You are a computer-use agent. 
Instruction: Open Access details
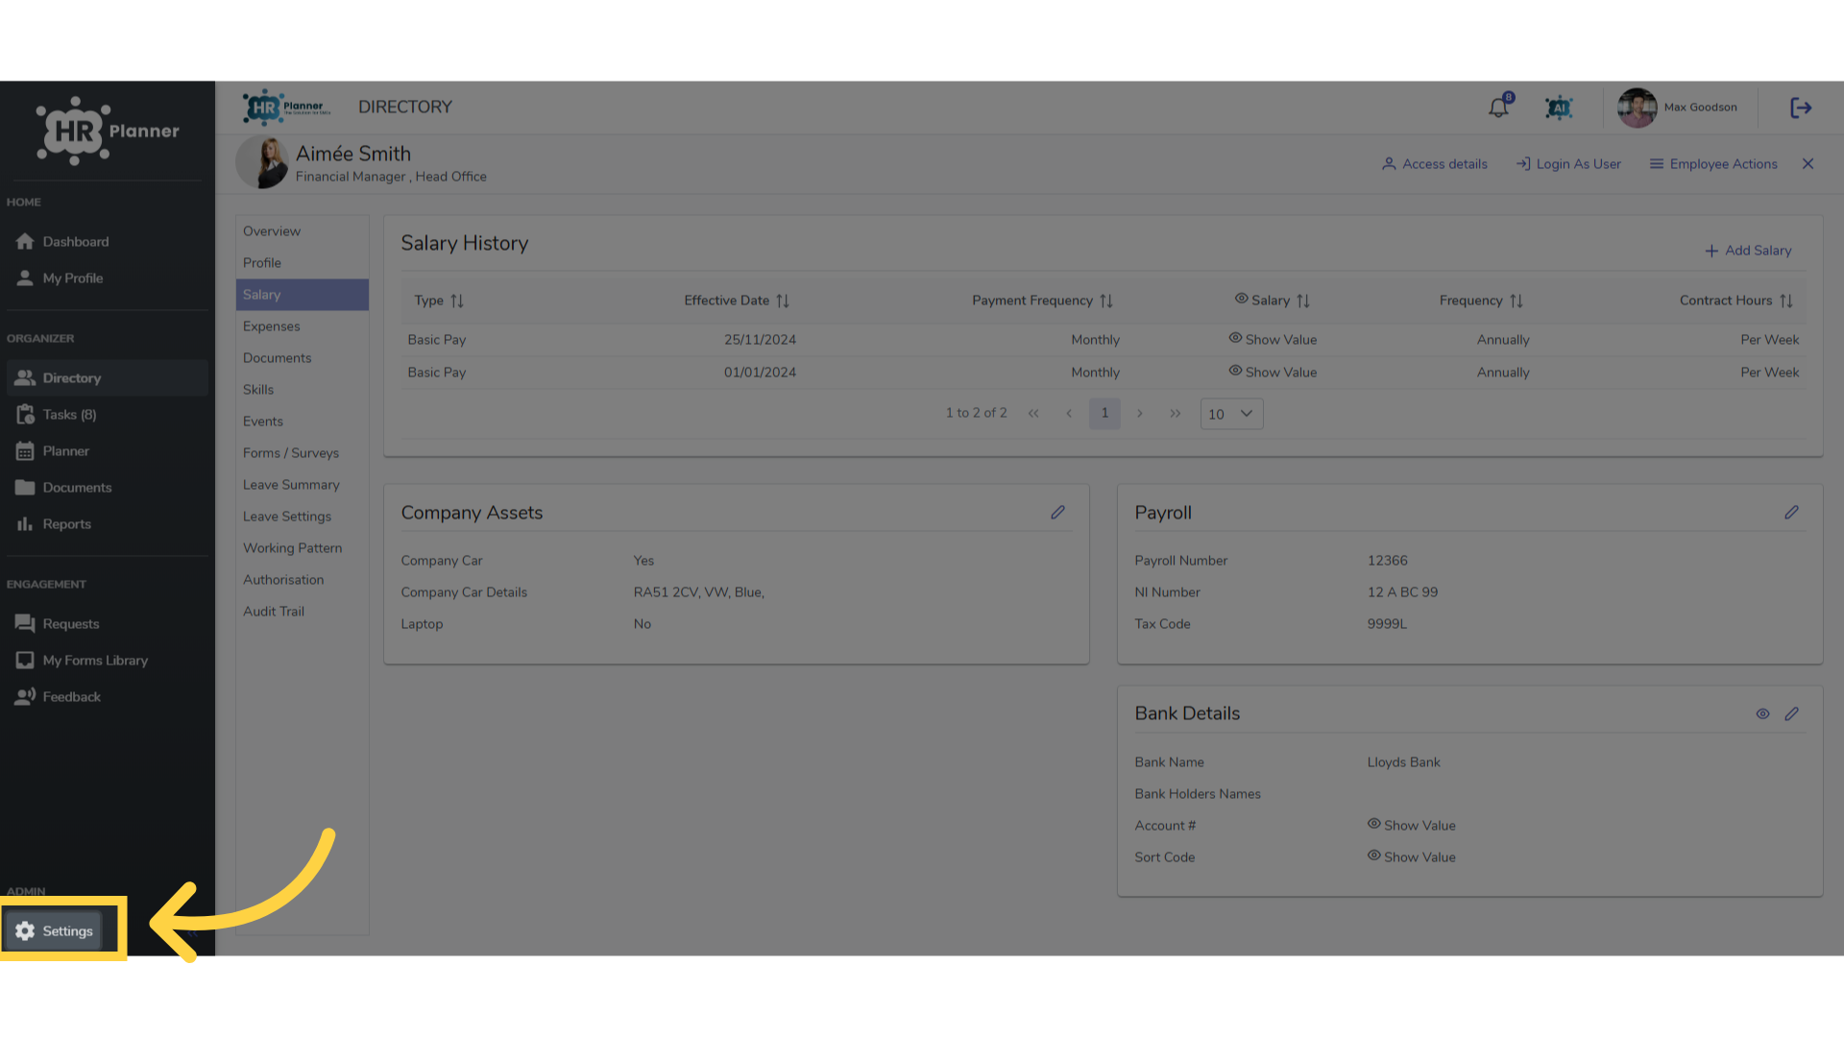pos(1435,164)
